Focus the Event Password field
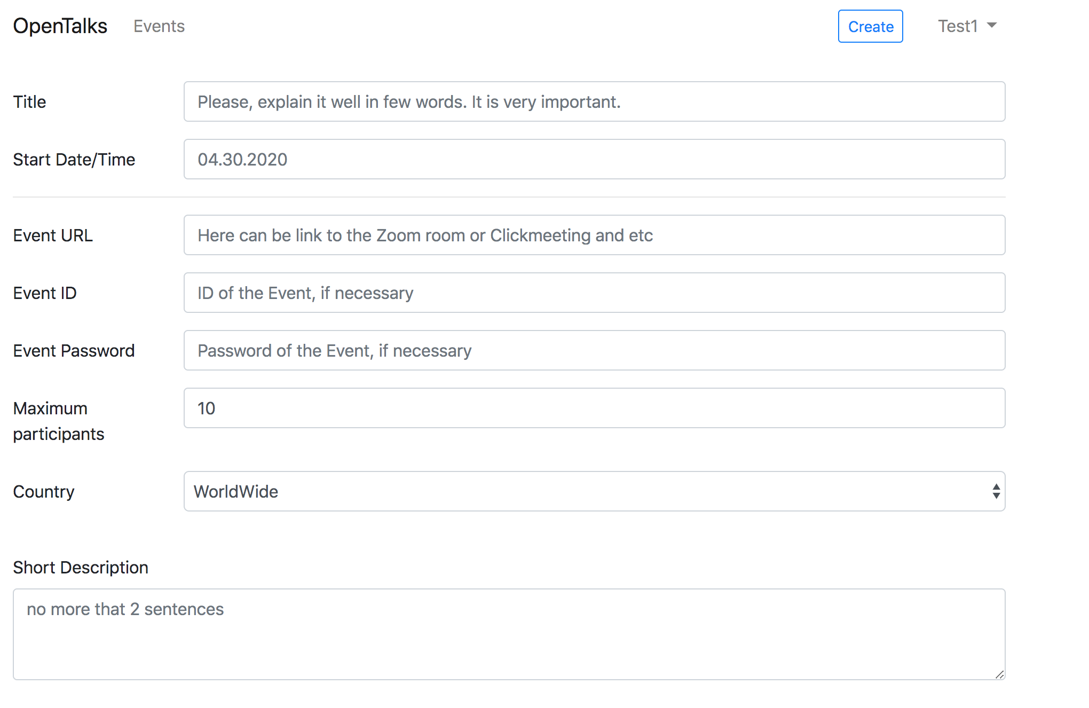Image resolution: width=1089 pixels, height=708 pixels. (x=595, y=350)
